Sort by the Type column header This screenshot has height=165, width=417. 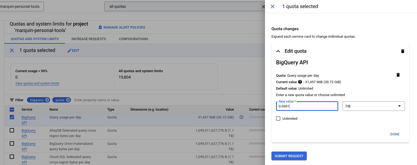pos(111,110)
